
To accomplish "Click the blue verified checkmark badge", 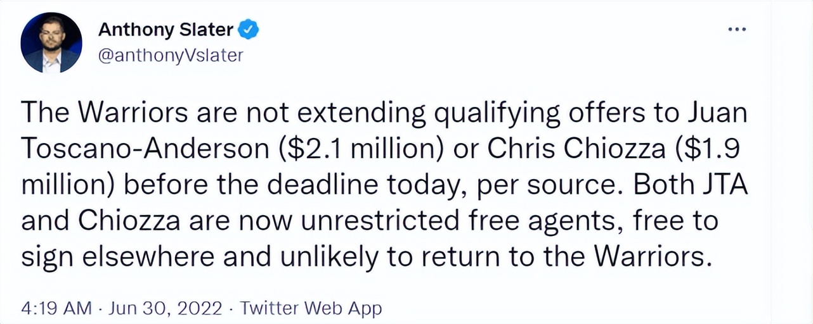I will click(249, 29).
